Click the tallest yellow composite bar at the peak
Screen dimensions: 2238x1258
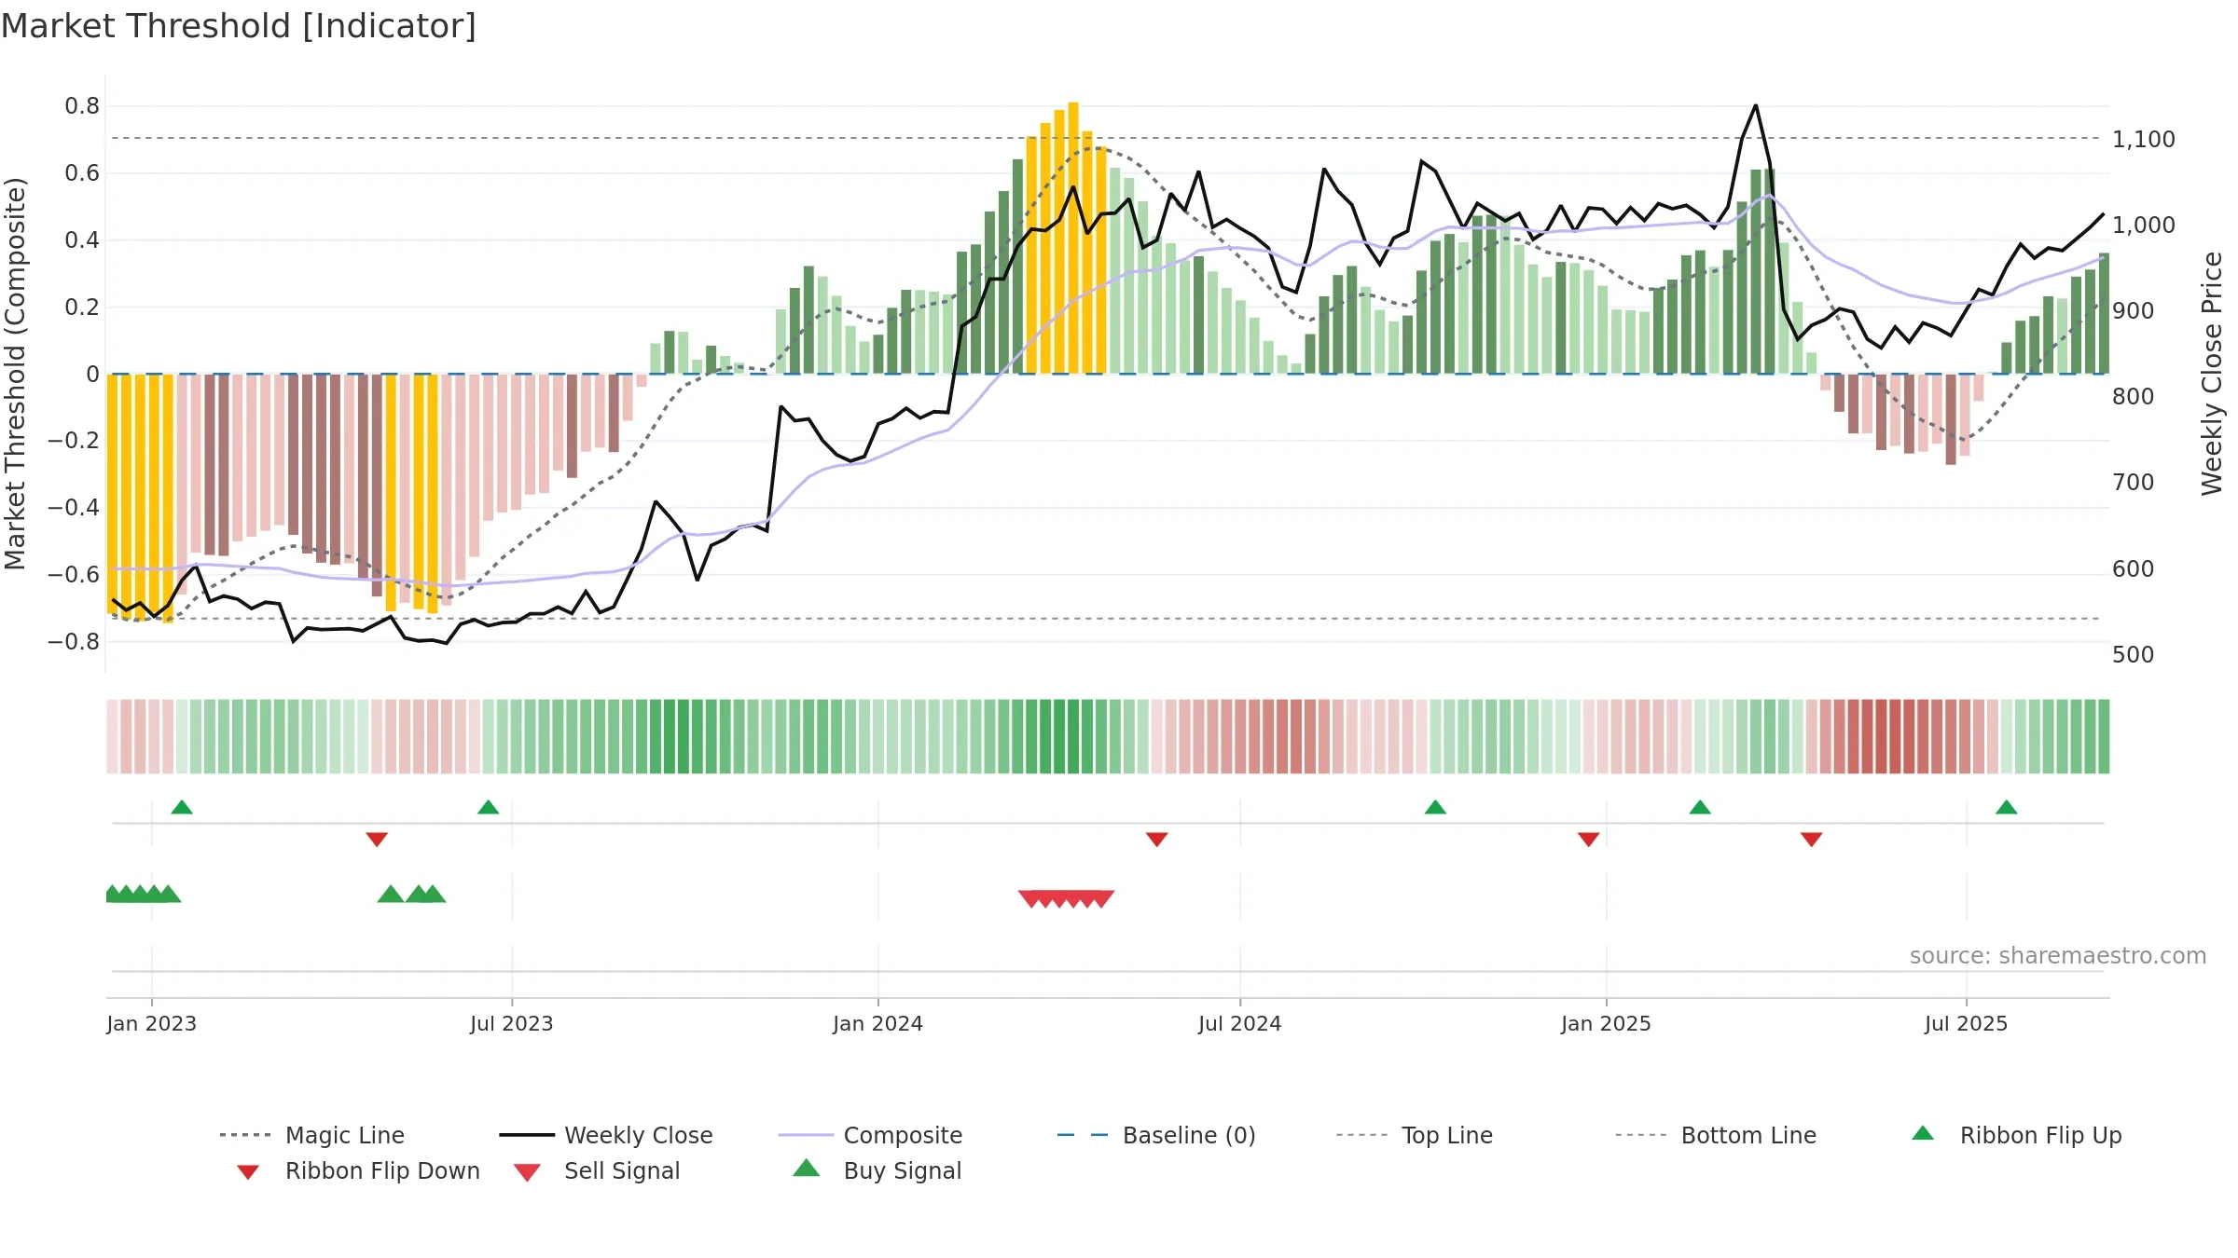(x=1073, y=238)
